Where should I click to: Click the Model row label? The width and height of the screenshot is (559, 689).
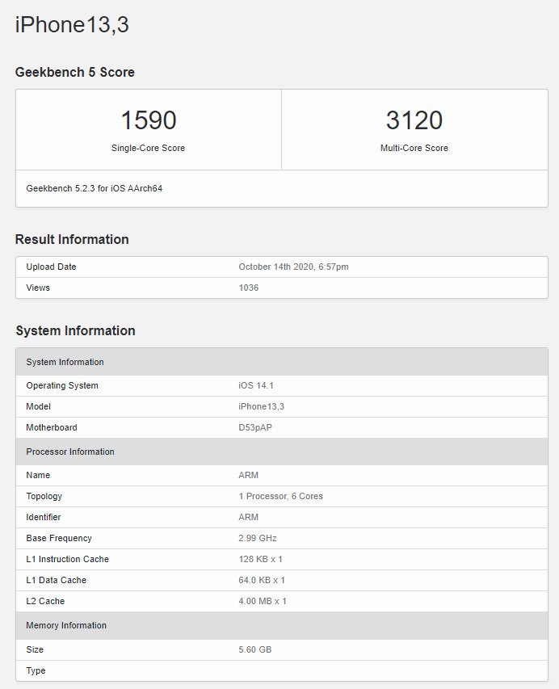click(x=38, y=406)
